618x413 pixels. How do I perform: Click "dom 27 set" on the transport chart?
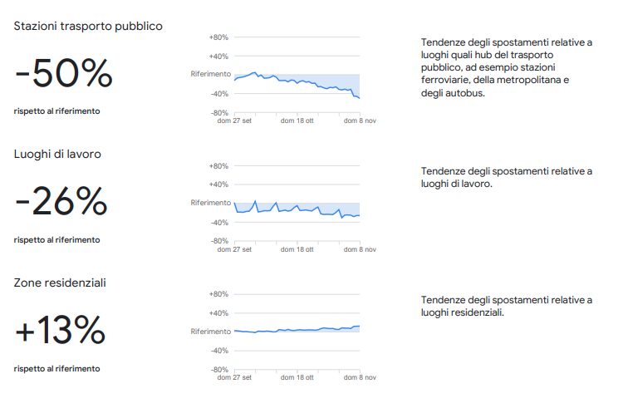[234, 120]
